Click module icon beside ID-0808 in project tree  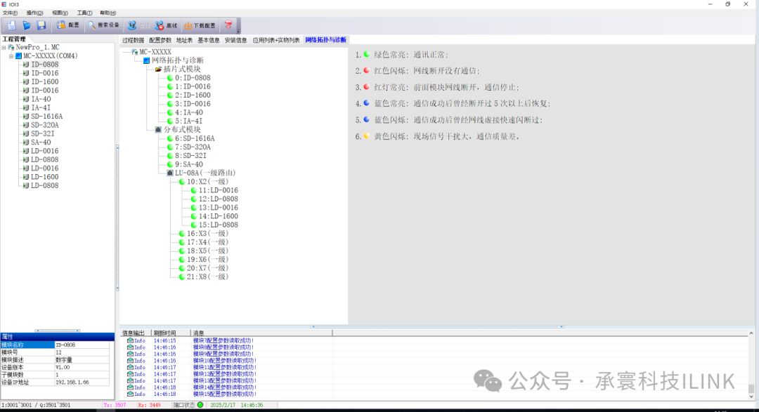pos(26,65)
